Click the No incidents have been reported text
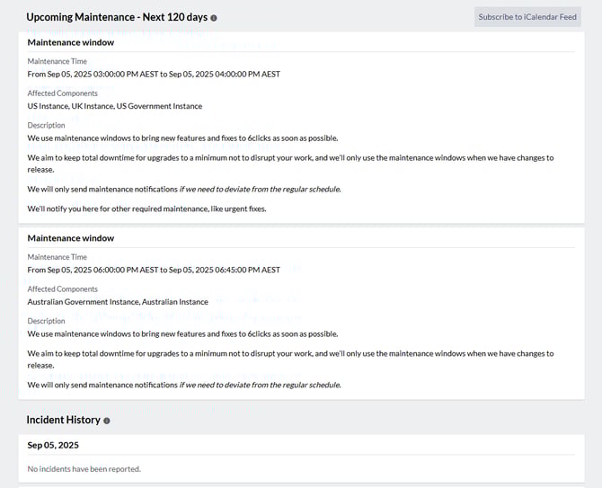 84,468
